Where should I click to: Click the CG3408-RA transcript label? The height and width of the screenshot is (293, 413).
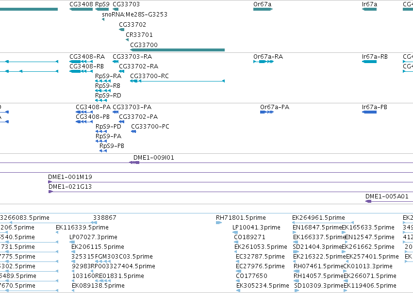tap(87, 57)
